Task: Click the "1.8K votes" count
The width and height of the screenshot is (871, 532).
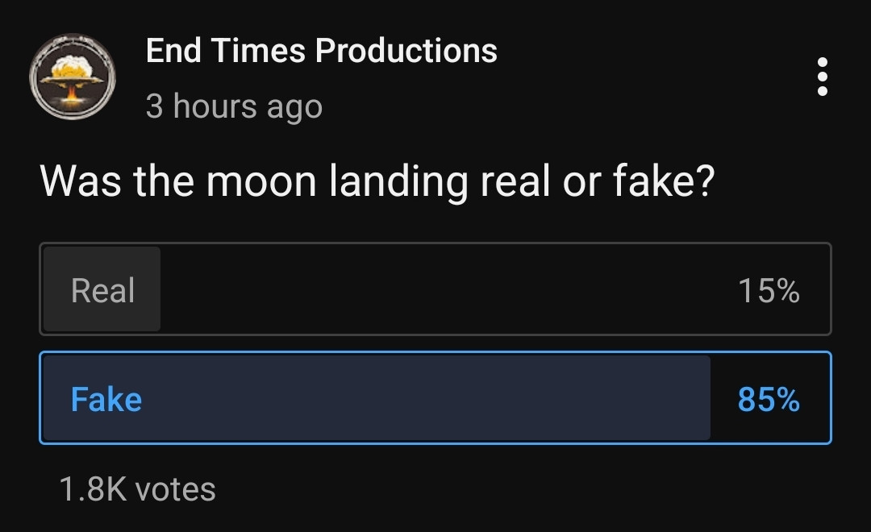Action: tap(137, 489)
